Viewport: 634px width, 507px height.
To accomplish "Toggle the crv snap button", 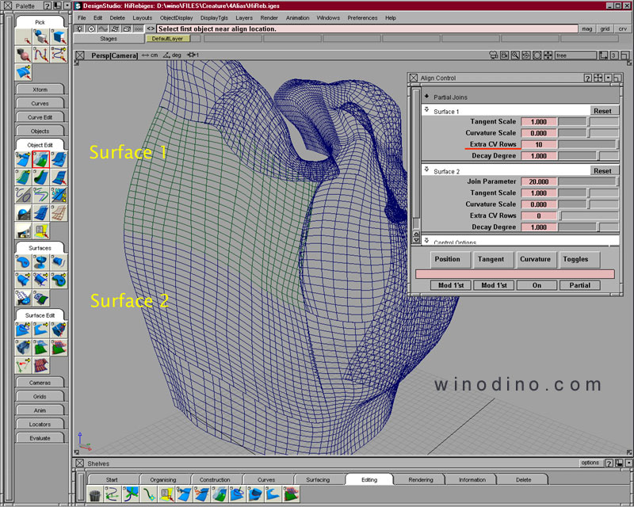I will (623, 29).
